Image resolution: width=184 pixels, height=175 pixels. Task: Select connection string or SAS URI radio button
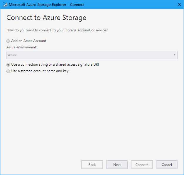click(x=8, y=65)
